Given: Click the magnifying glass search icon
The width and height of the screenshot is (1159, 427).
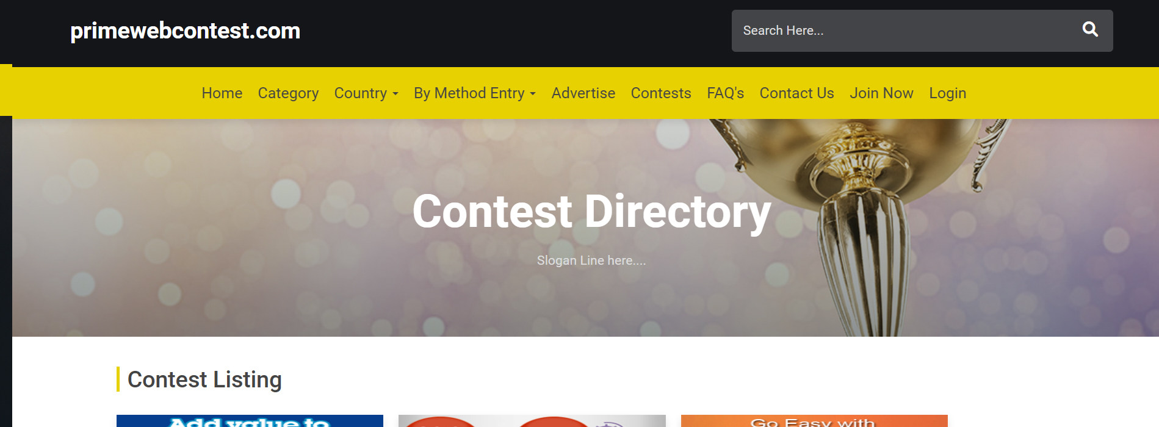Looking at the screenshot, I should click(1090, 29).
